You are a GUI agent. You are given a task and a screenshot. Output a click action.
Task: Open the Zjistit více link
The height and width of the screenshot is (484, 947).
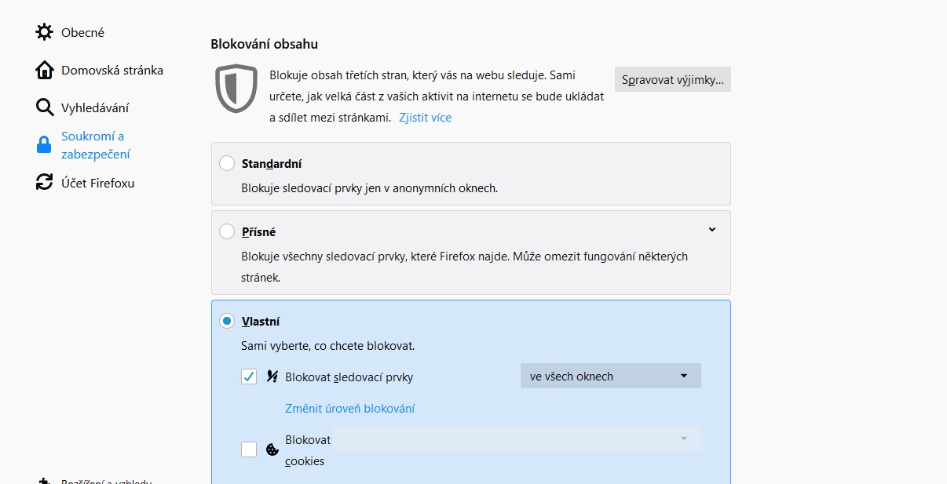click(x=425, y=118)
